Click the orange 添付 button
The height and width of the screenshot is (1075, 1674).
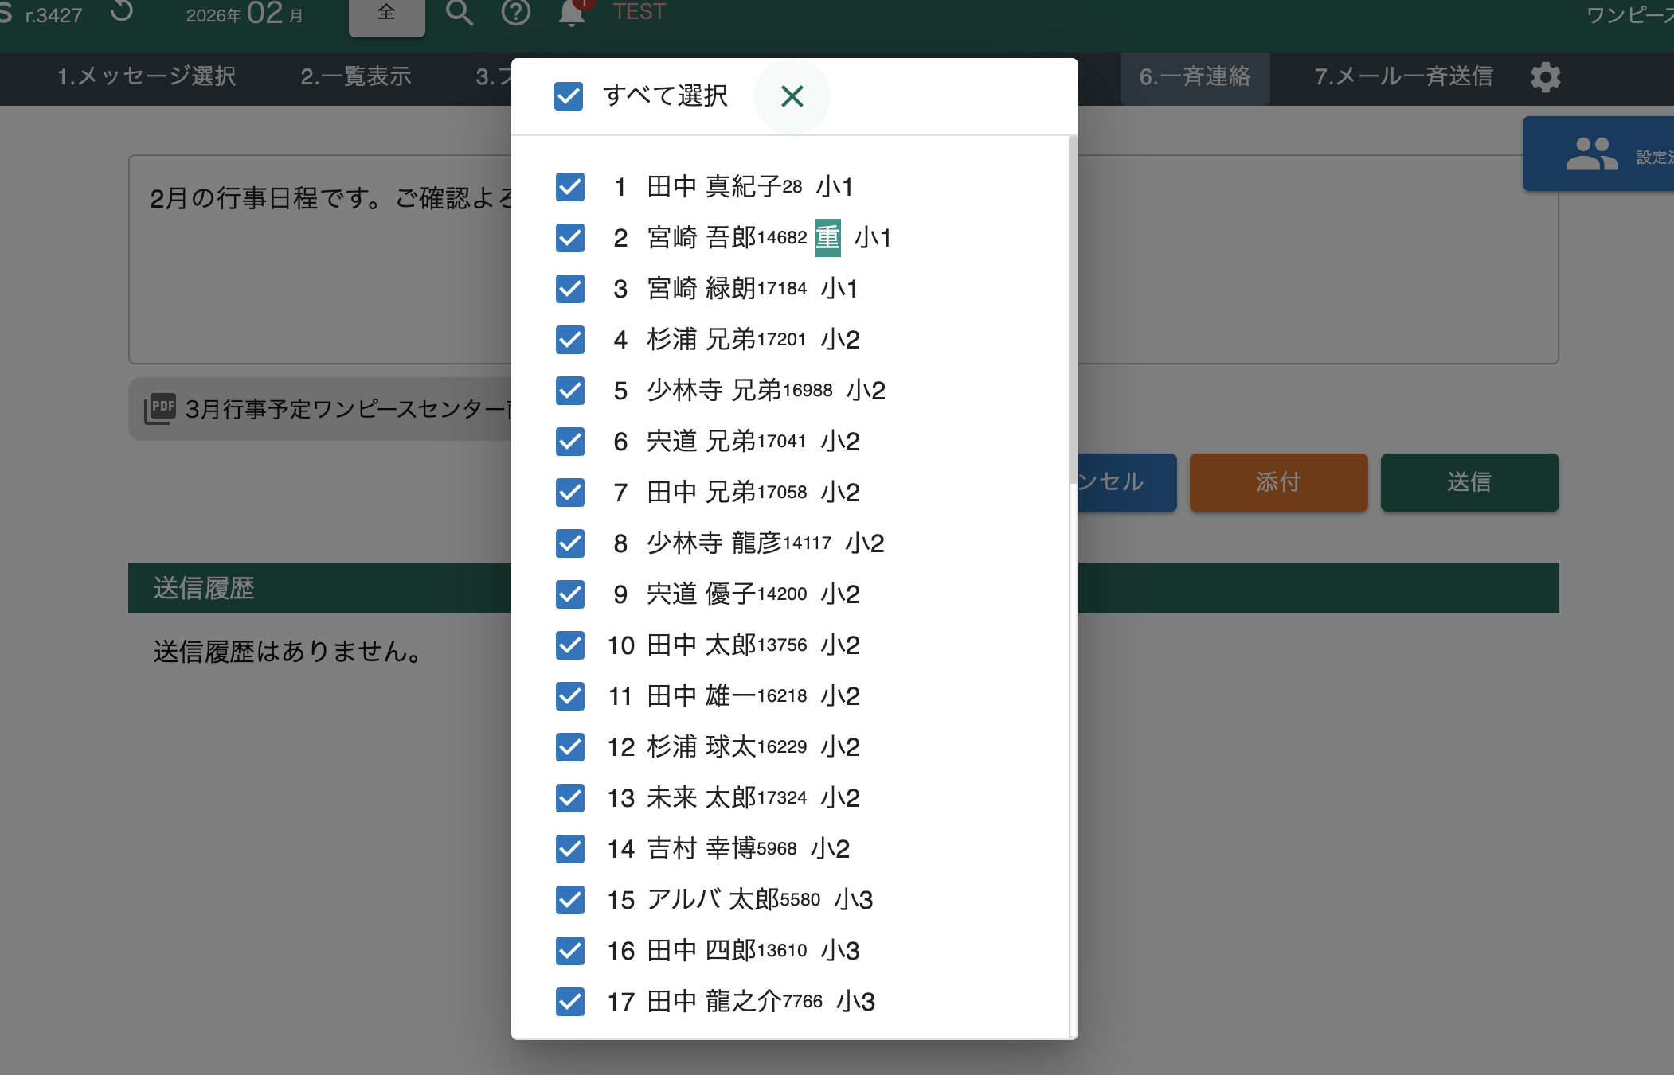point(1278,482)
